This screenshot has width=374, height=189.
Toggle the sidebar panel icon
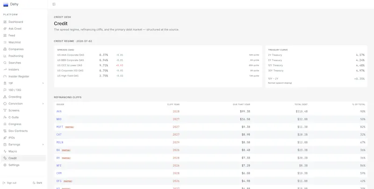click(54, 4)
